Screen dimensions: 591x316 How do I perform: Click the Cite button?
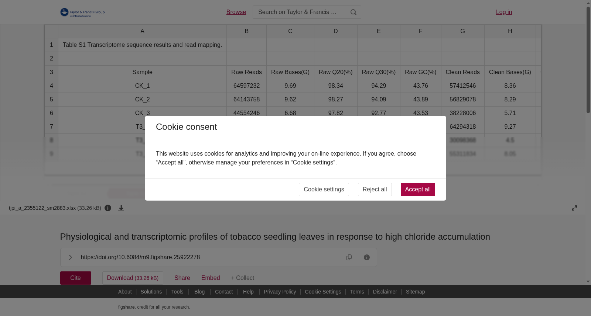(76, 278)
